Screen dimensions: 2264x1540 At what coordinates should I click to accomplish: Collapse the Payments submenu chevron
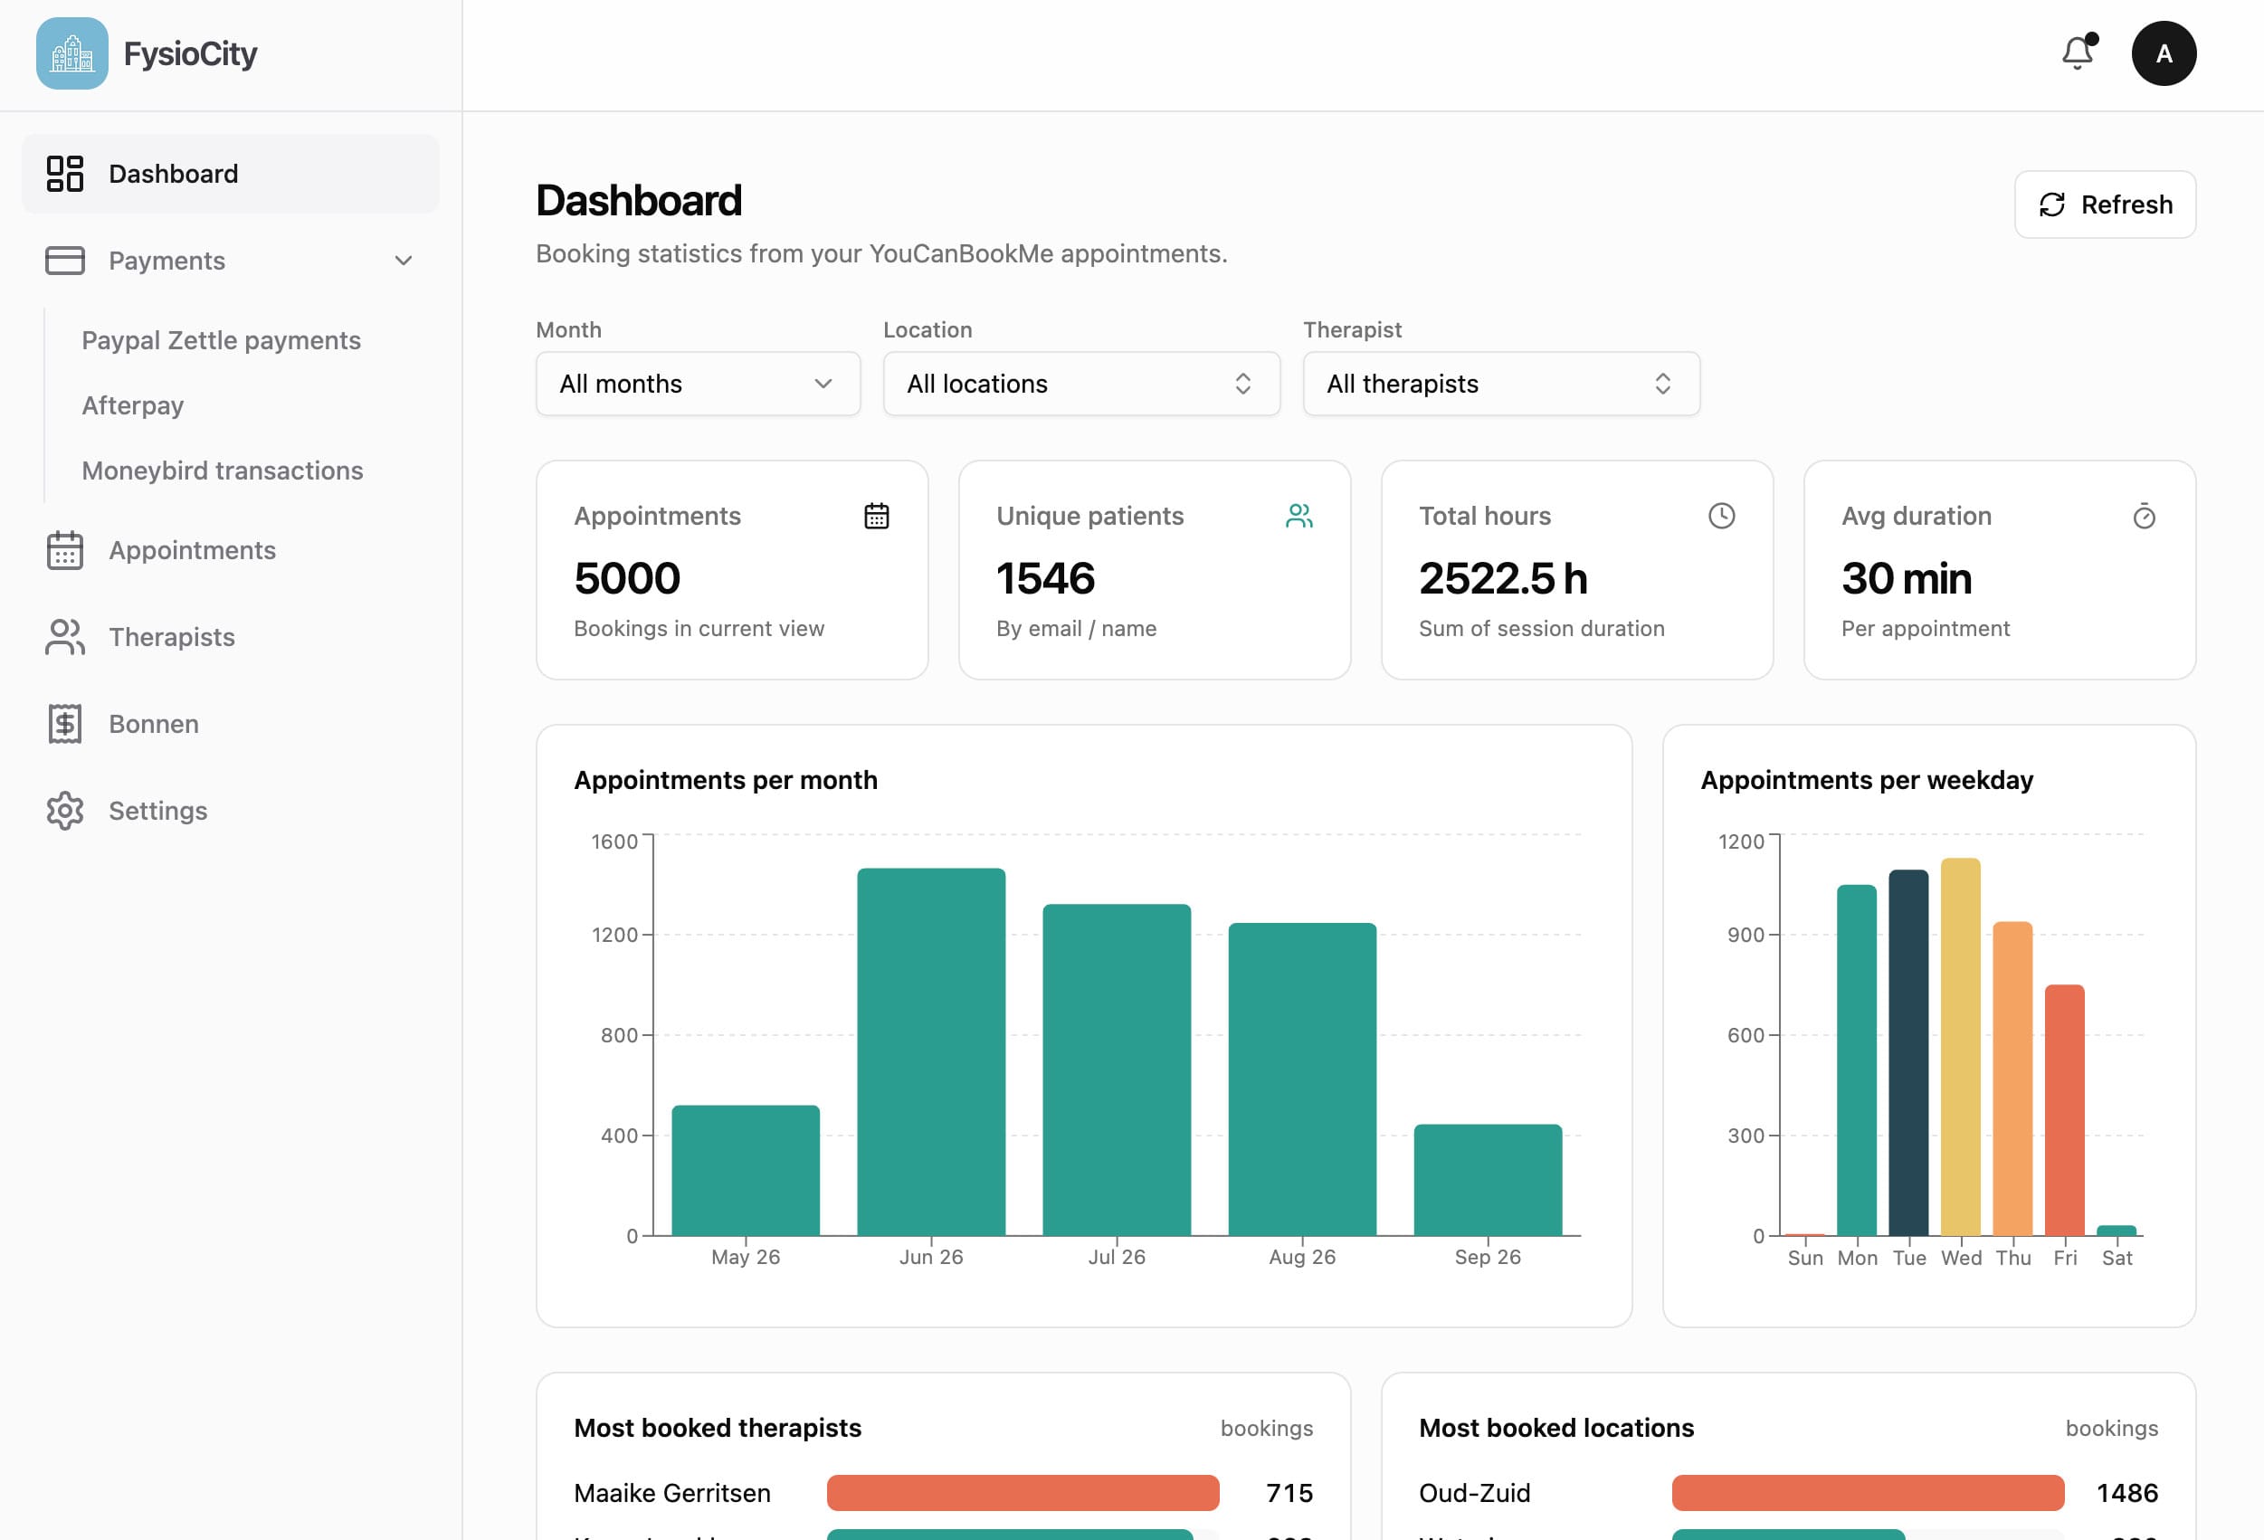click(x=404, y=260)
